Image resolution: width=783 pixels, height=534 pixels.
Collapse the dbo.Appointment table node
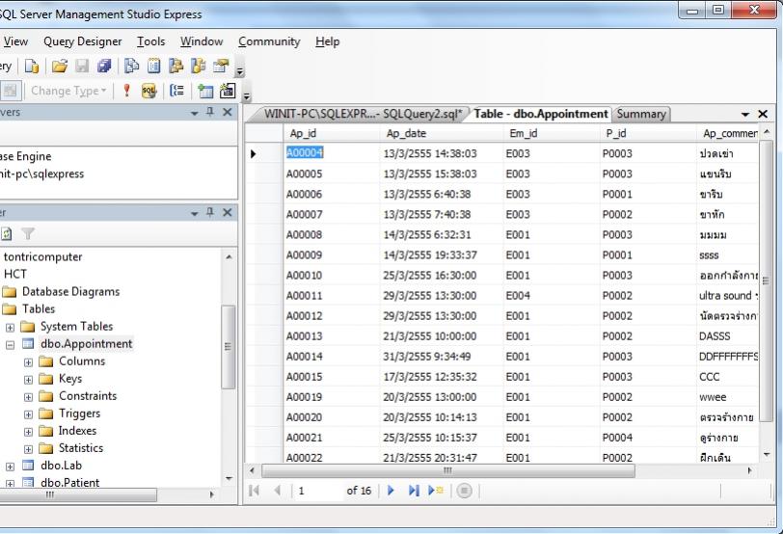[10, 344]
